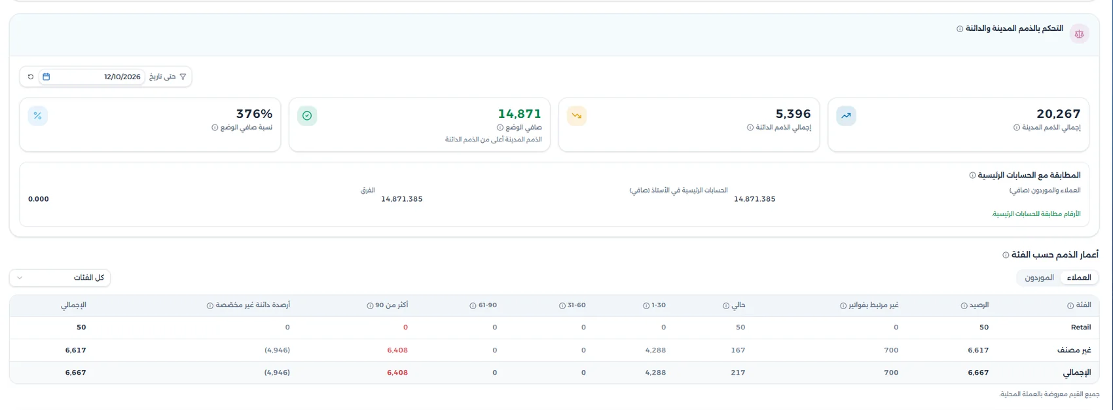Click the trending-down icon on the 5,396 card
1113x410 pixels.
coord(577,116)
